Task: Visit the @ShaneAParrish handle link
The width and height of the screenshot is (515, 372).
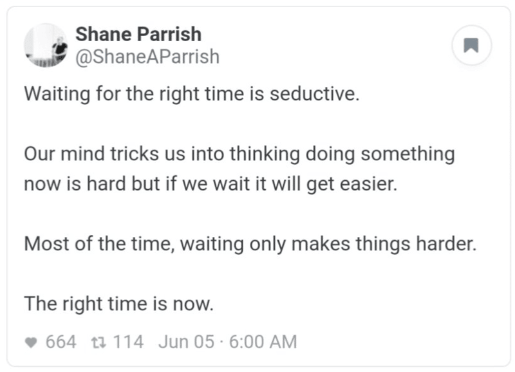Action: click(x=147, y=57)
